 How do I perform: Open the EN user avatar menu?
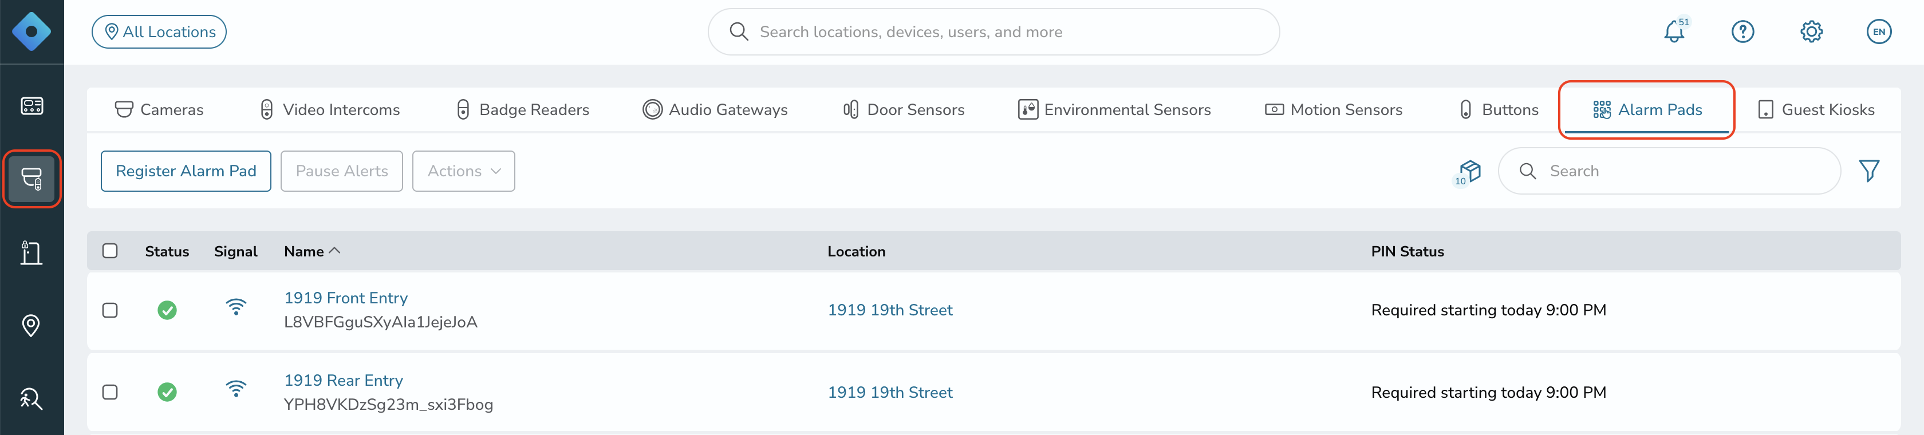click(x=1879, y=31)
